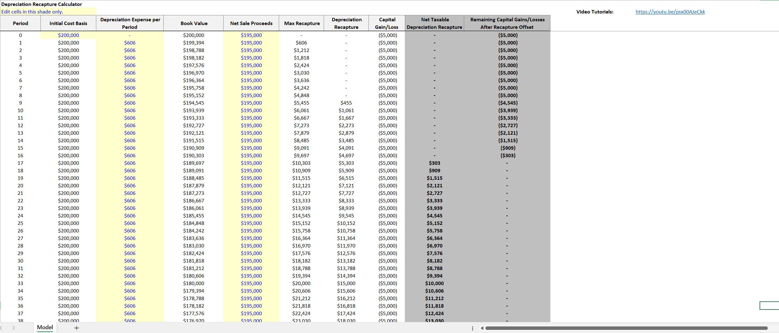
Task: Click the Max Recapture column header
Action: click(302, 23)
